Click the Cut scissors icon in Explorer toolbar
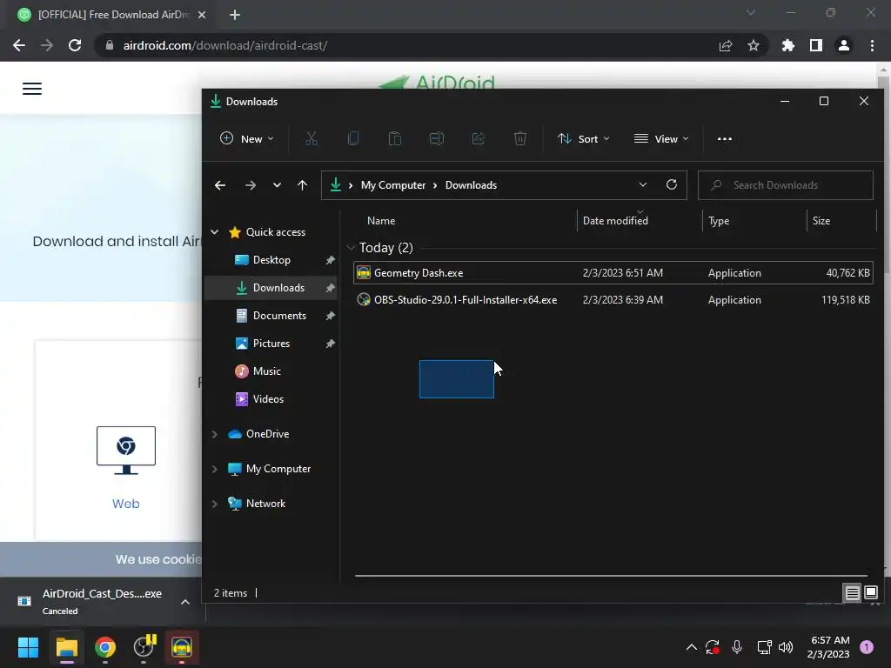The width and height of the screenshot is (891, 668). (x=312, y=138)
